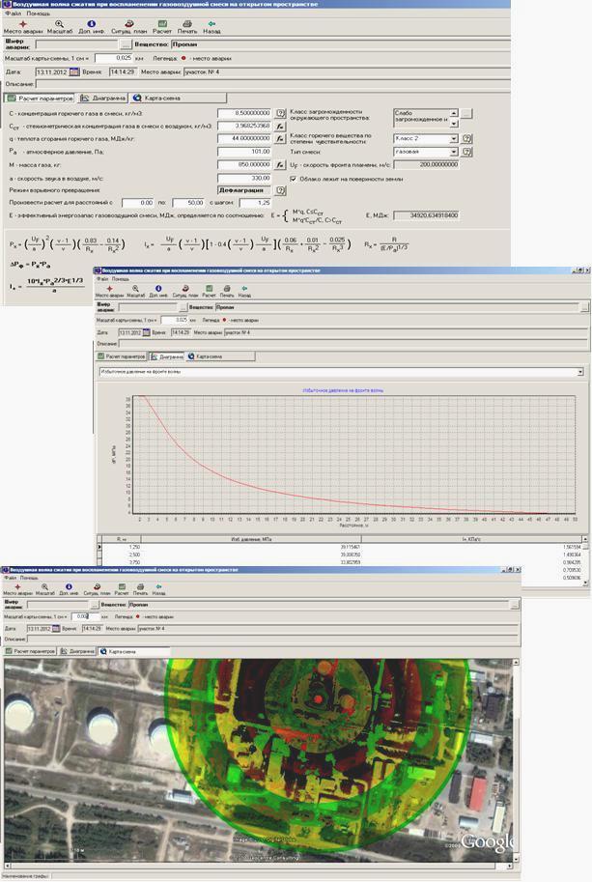Run 'Расчет' from the top window toolbar
Image resolution: width=592 pixels, height=882 pixels.
click(162, 24)
